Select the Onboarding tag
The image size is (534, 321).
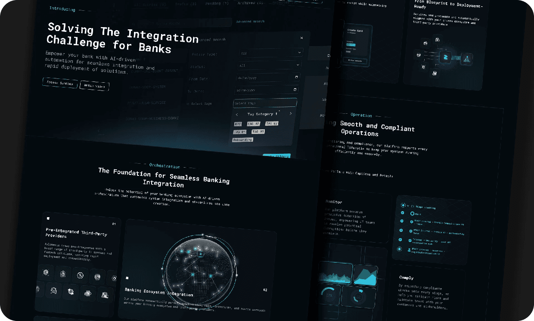coord(242,140)
